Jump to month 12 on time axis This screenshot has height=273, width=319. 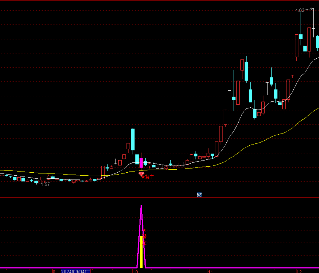299,271
